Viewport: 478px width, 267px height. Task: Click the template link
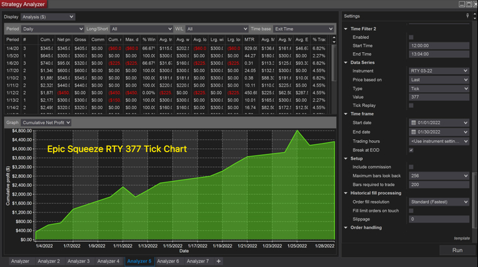click(461, 238)
